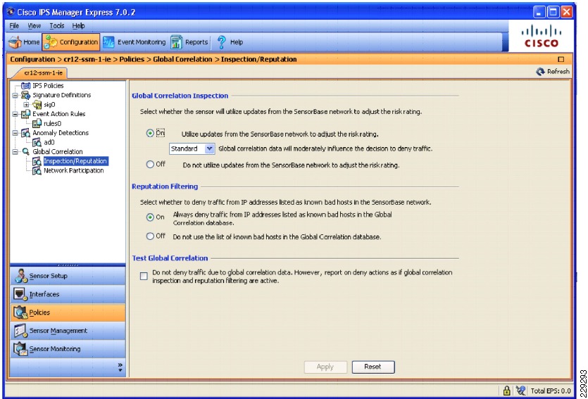The width and height of the screenshot is (588, 399).
Task: Expand more navigation buttons chevron
Action: click(120, 367)
